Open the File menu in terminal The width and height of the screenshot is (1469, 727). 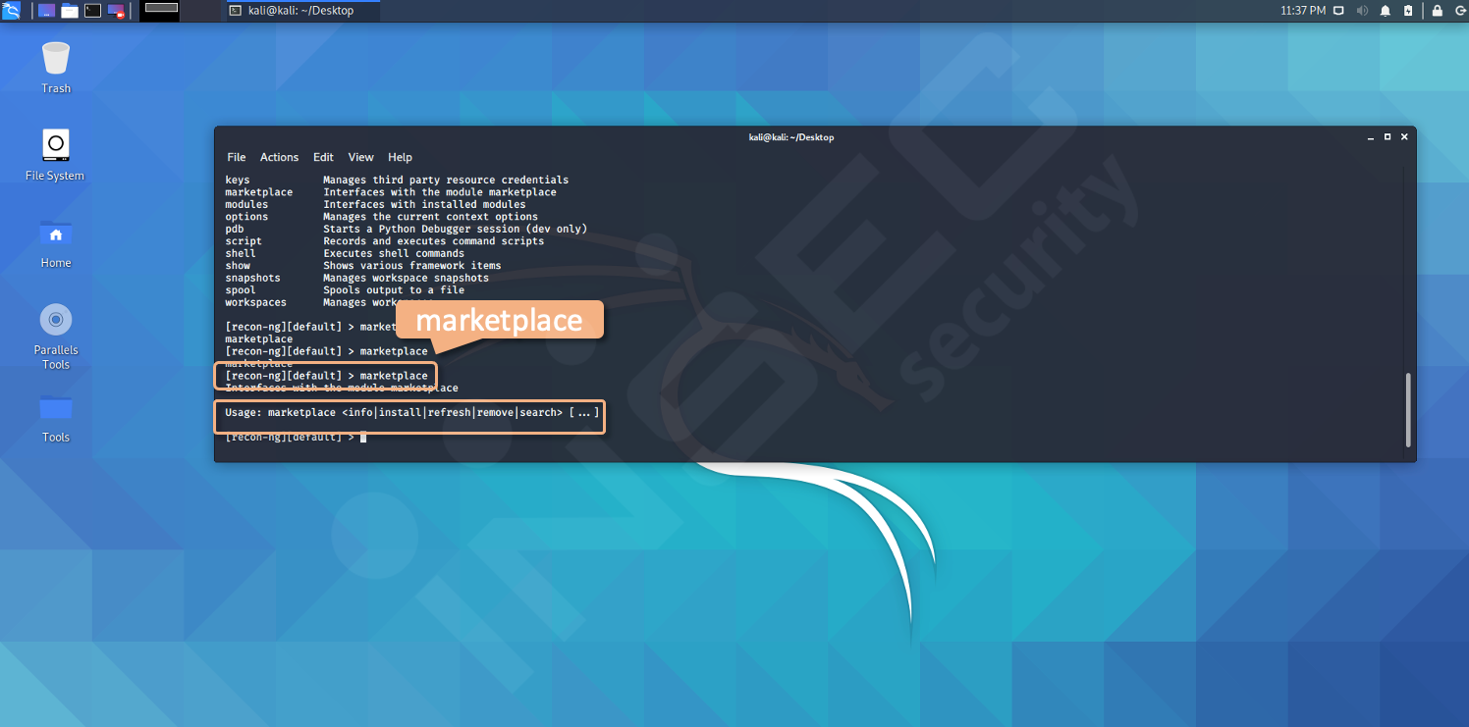pyautogui.click(x=237, y=157)
